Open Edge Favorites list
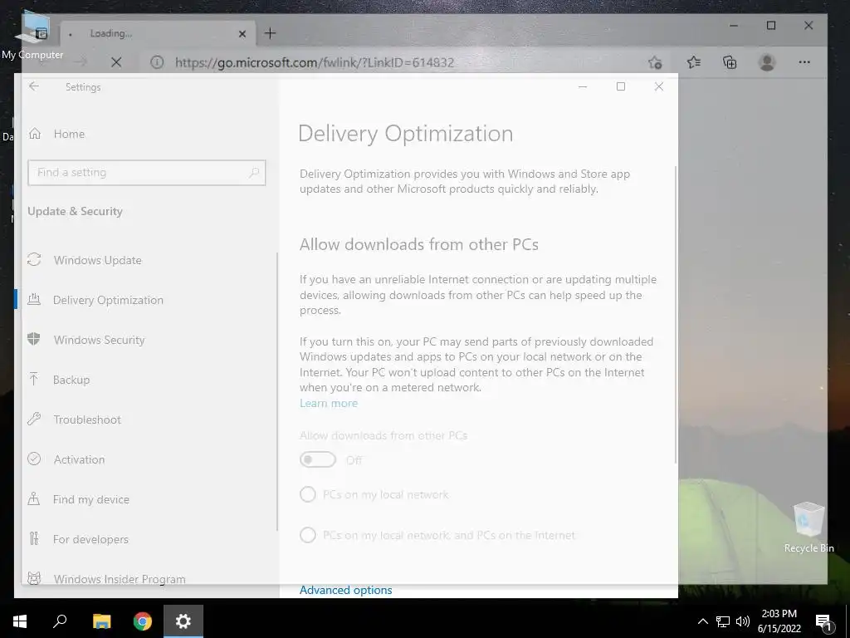 693,62
